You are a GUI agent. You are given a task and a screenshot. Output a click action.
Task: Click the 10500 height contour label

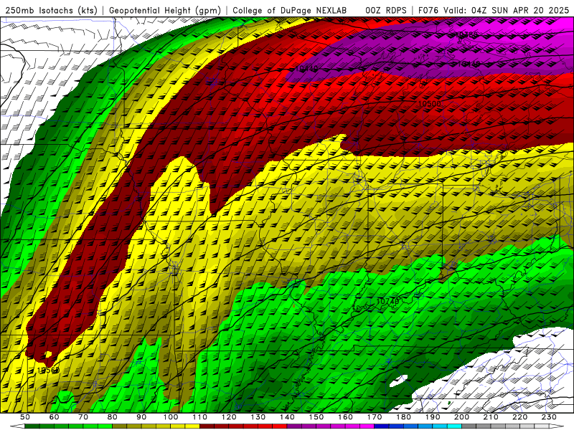click(x=429, y=104)
